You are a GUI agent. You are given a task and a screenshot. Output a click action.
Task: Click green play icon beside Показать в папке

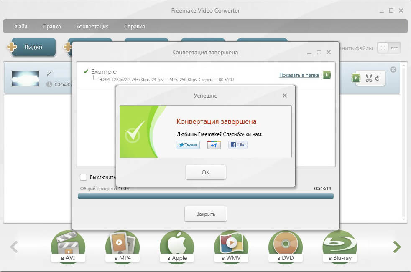[x=327, y=75]
